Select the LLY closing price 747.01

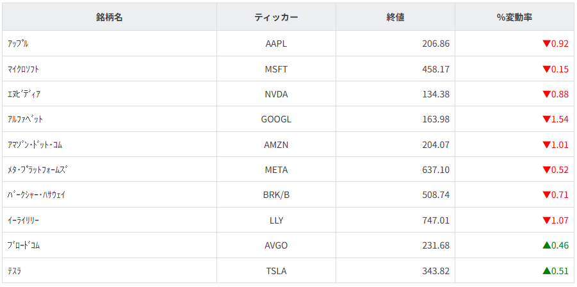click(x=436, y=220)
